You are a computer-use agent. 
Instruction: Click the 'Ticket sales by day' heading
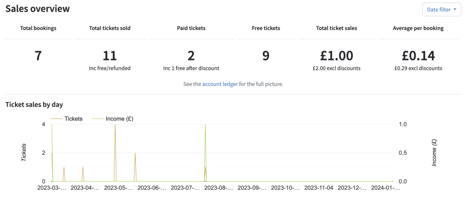34,104
